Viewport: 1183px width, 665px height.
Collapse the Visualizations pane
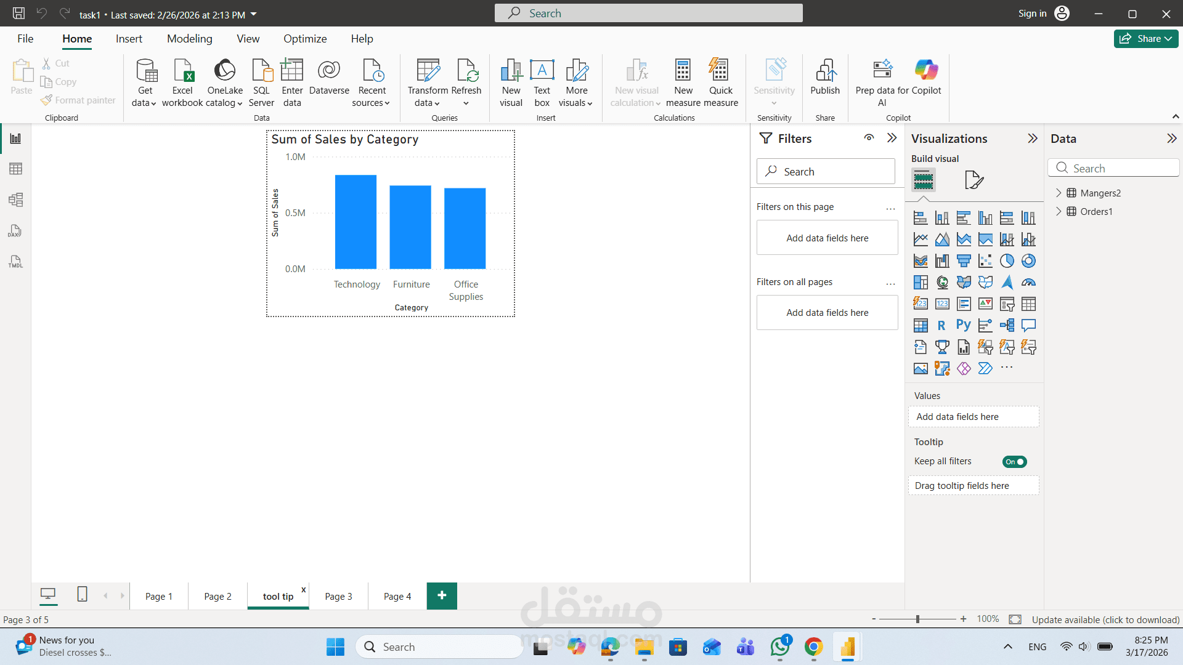click(1033, 139)
